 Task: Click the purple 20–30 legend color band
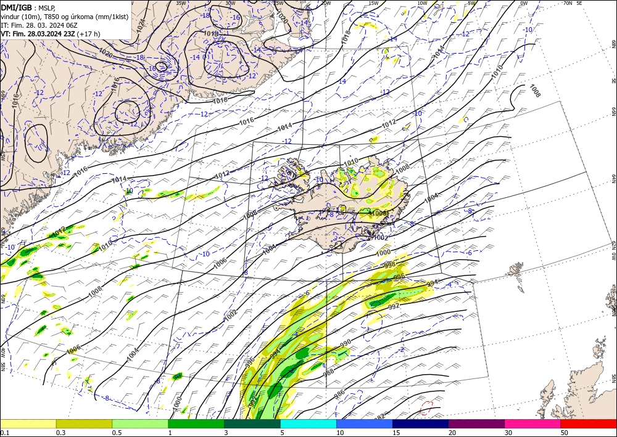pyautogui.click(x=476, y=423)
